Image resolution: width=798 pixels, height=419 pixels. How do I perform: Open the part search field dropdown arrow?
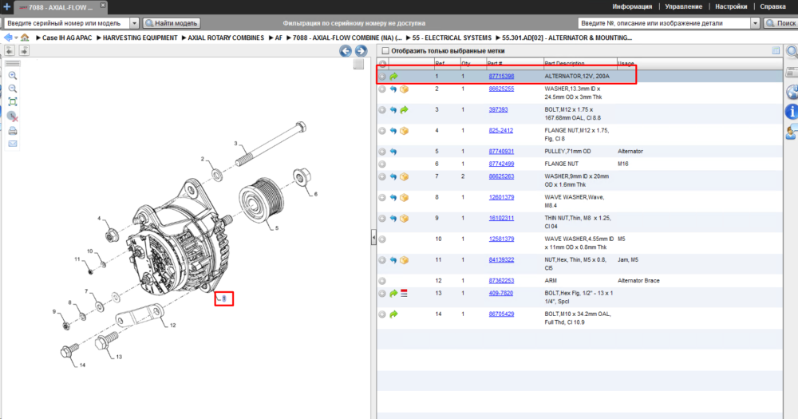pyautogui.click(x=755, y=23)
